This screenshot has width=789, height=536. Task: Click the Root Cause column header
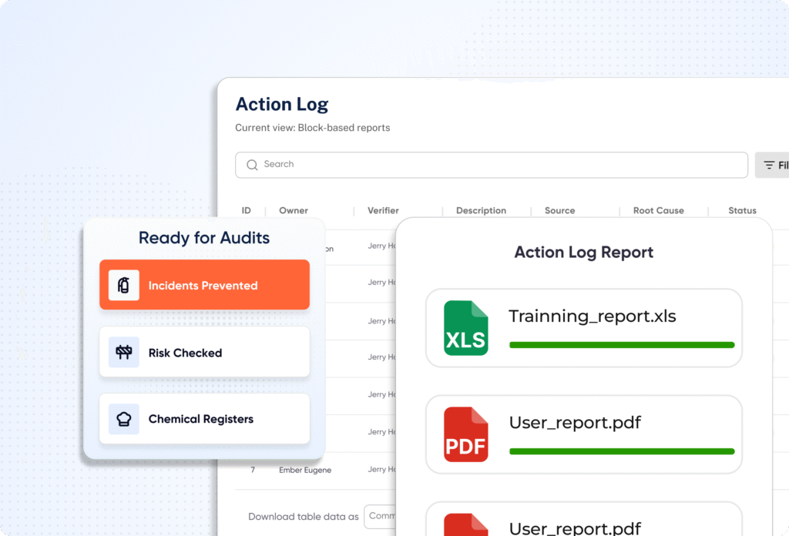pyautogui.click(x=658, y=210)
